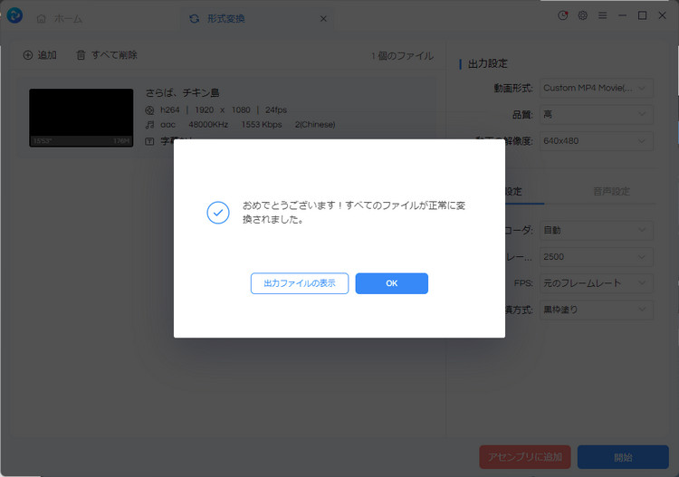Click the 48000KHz sample rate text
This screenshot has height=477, width=679.
click(x=208, y=125)
